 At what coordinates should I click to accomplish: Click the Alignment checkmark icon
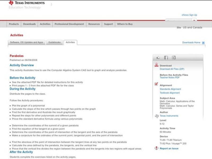point(156,84)
